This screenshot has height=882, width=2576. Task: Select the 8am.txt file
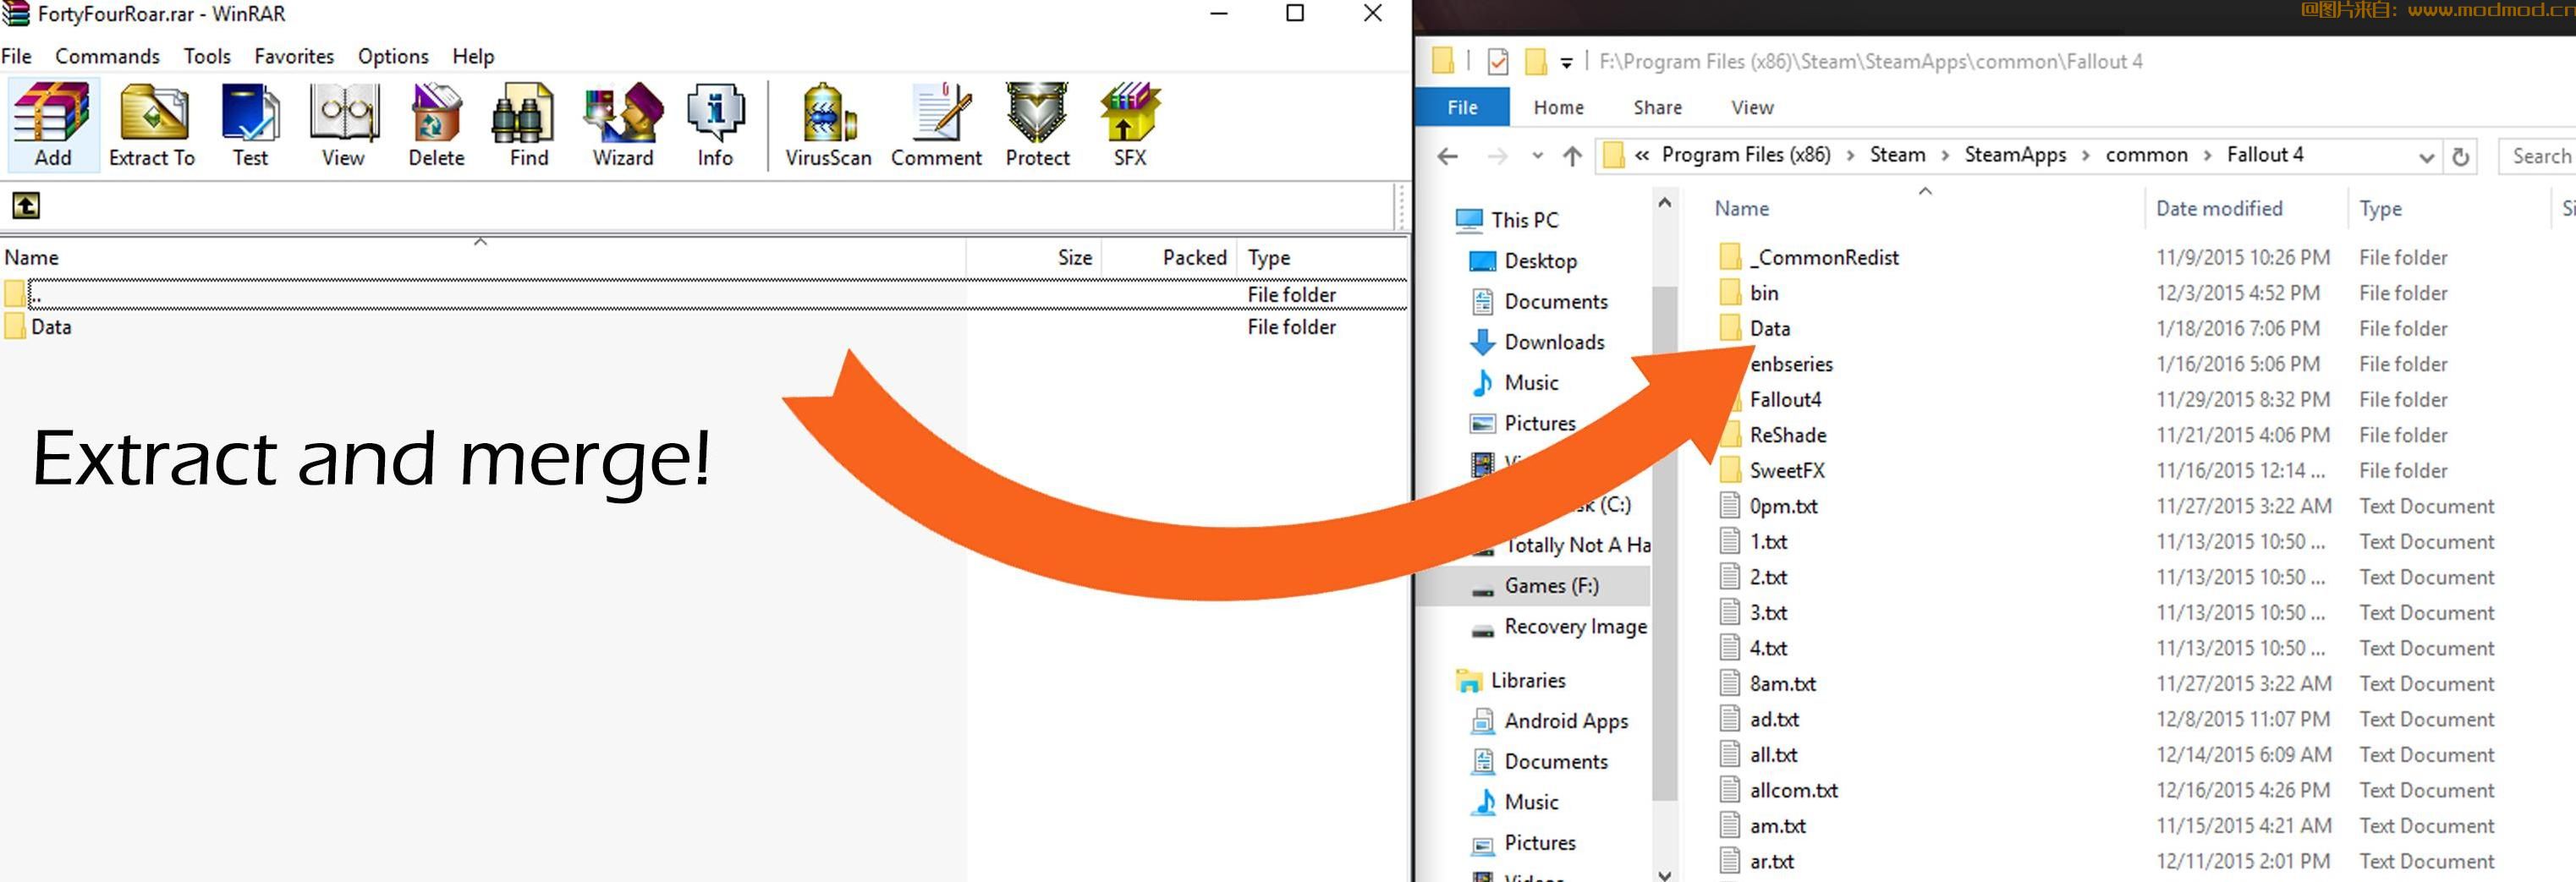pos(1767,684)
